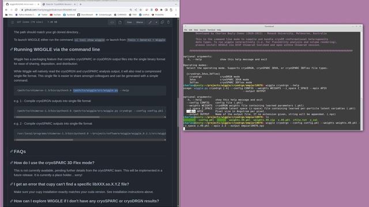Open the share icon in the address bar
This screenshot has width=369, height=207.
point(136,10)
